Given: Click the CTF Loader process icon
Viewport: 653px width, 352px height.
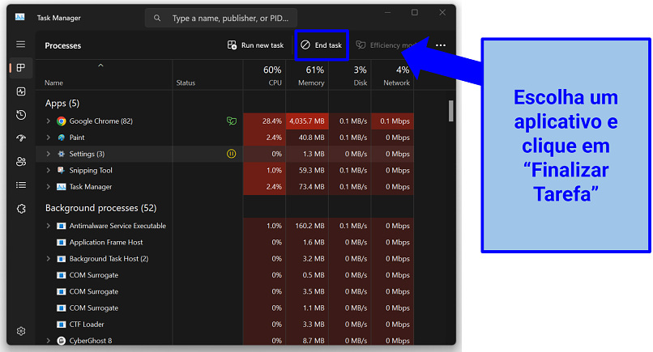Looking at the screenshot, I should pyautogui.click(x=62, y=324).
